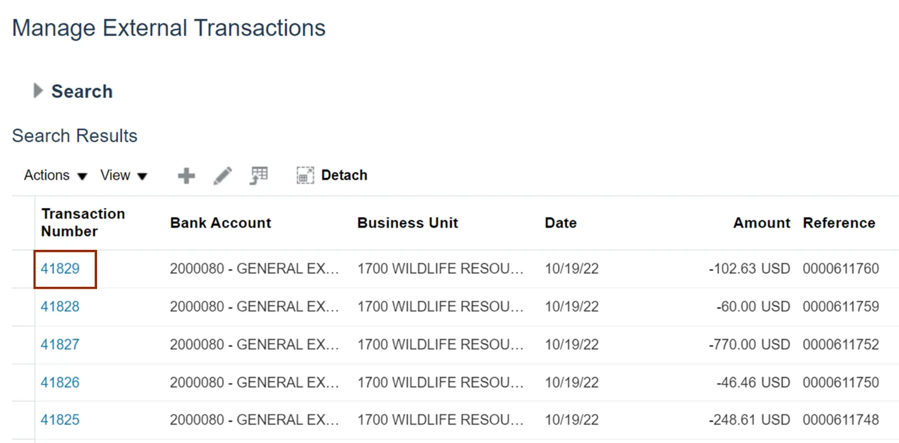Viewport: 899px width, 443px height.
Task: Open transaction number 41829
Action: pos(60,269)
